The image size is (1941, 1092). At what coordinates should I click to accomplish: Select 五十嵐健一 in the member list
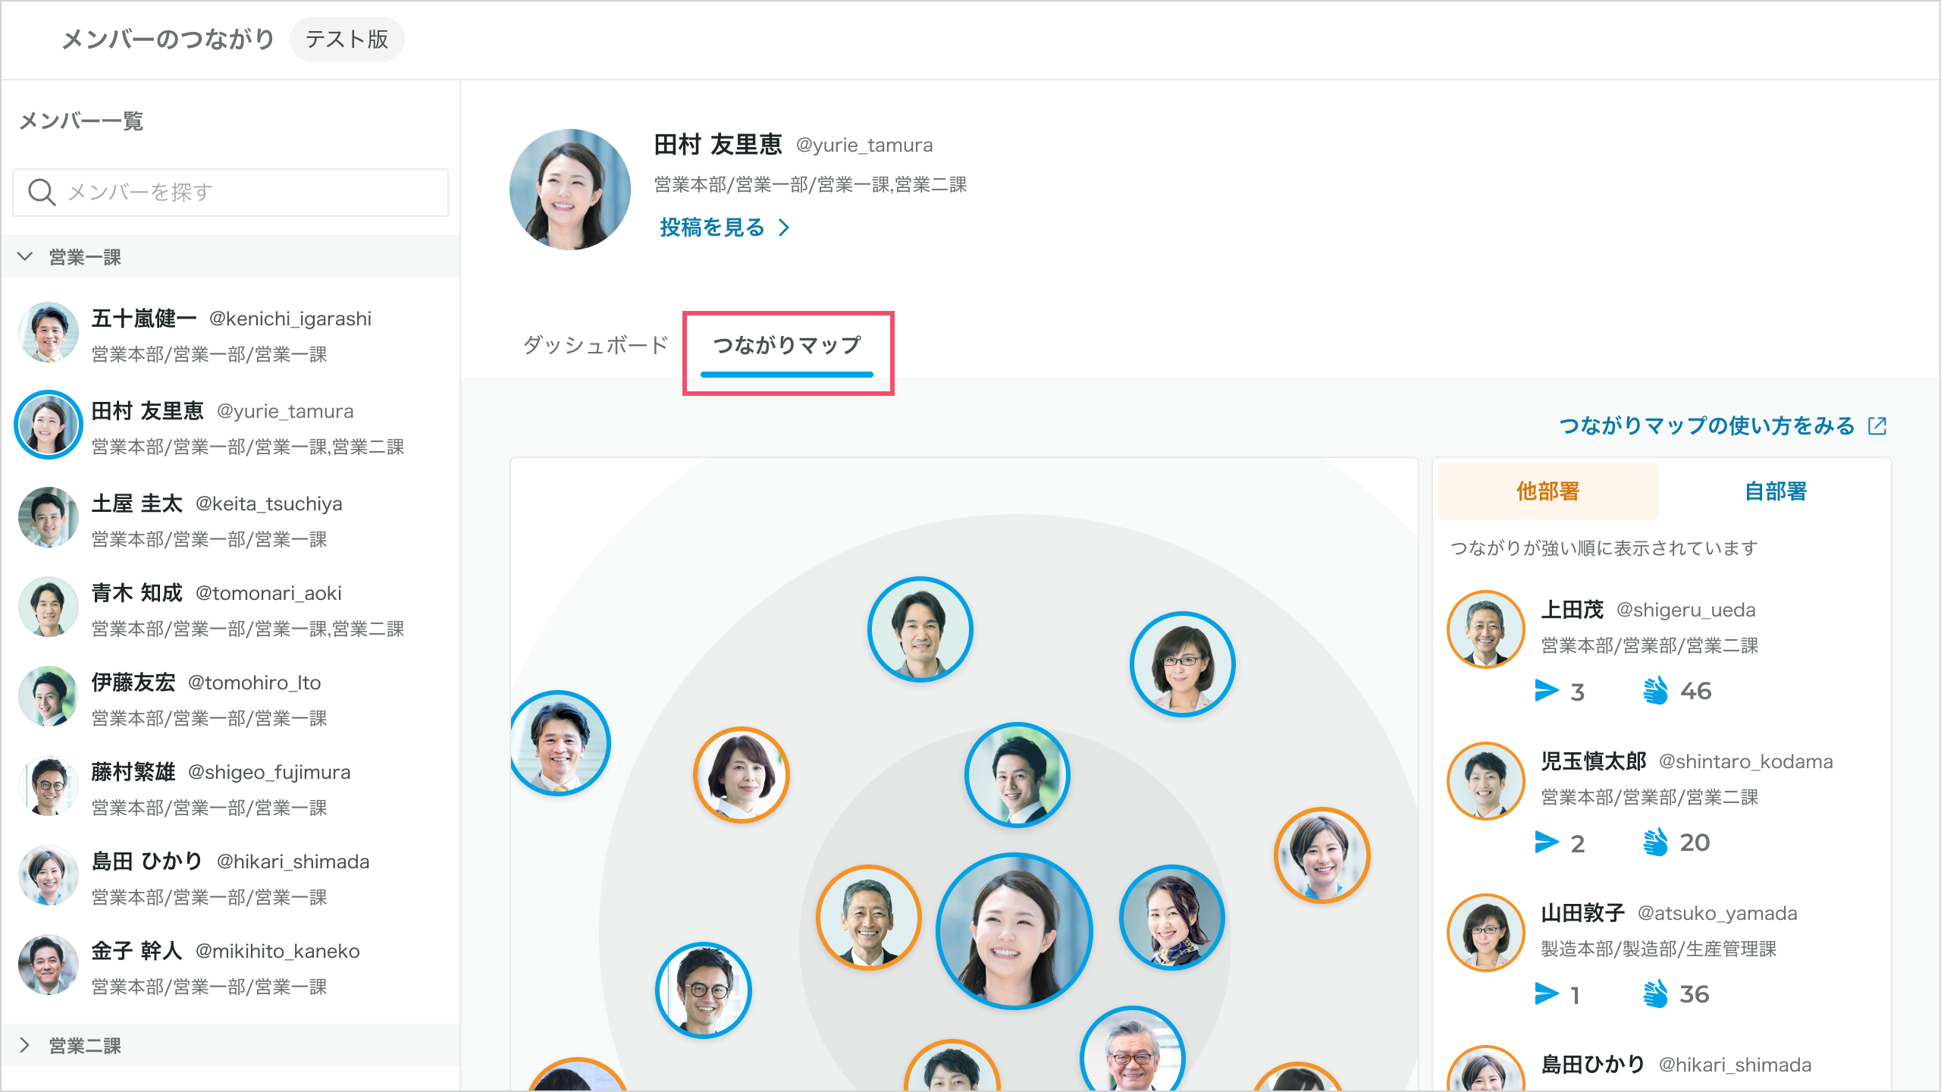click(x=230, y=334)
